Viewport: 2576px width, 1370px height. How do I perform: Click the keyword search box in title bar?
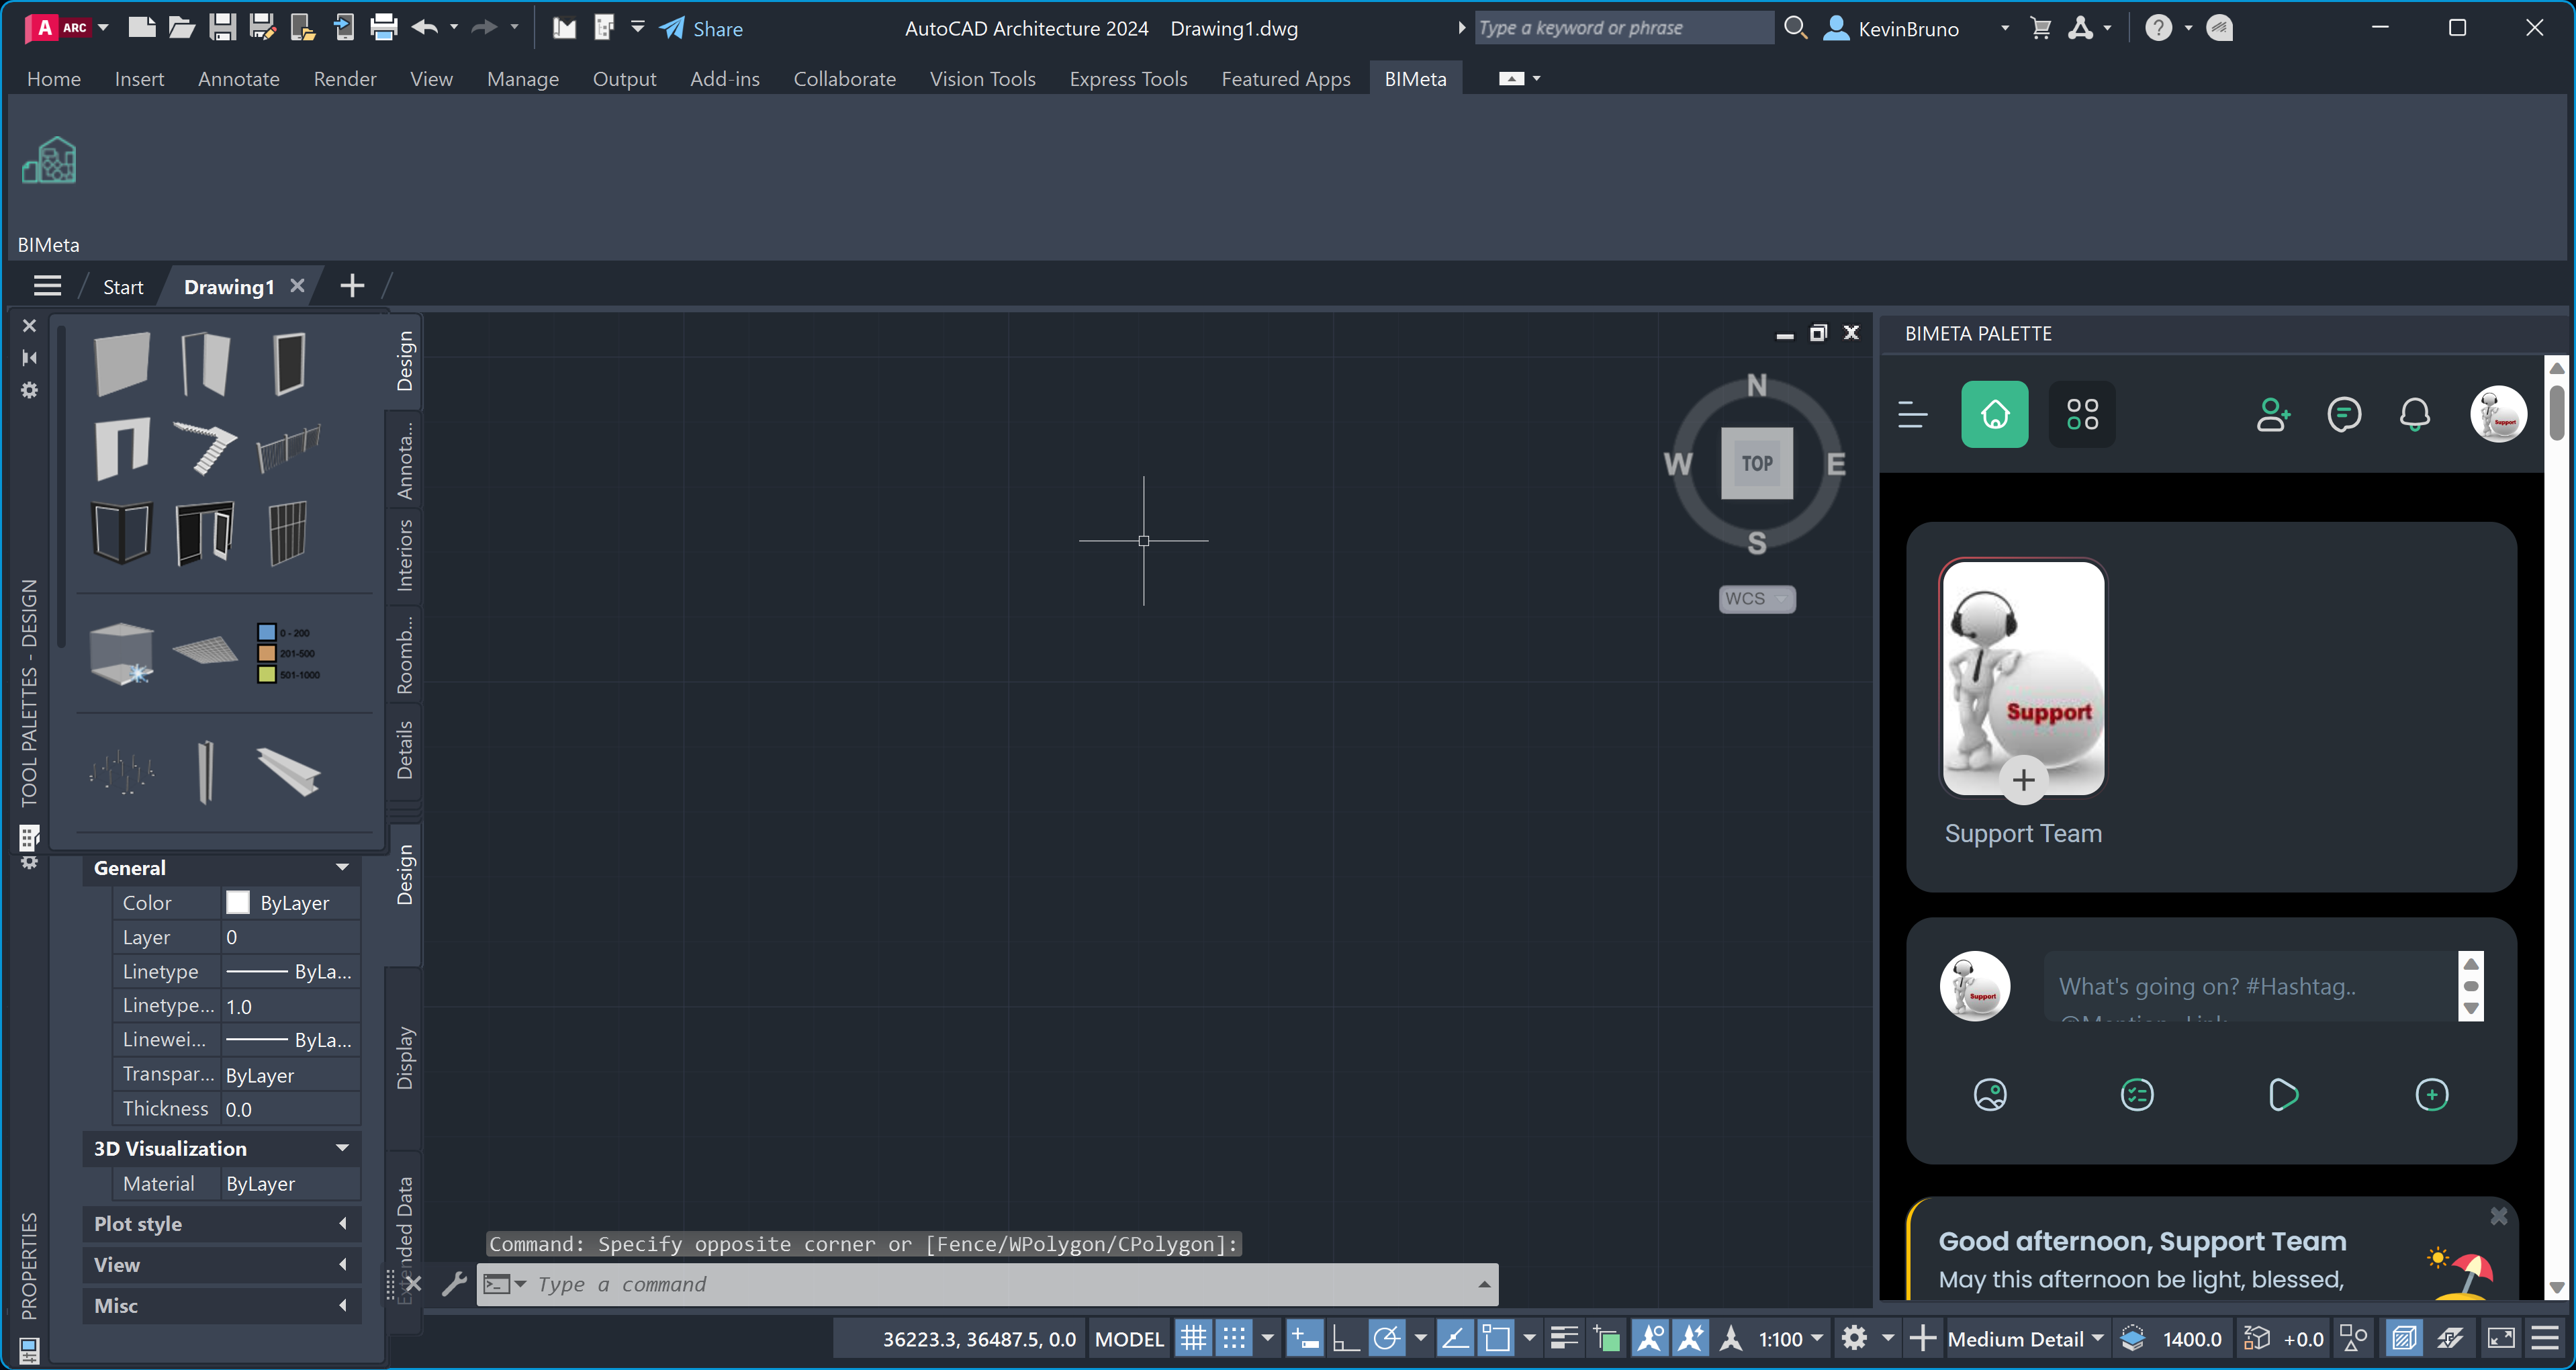coord(1623,28)
